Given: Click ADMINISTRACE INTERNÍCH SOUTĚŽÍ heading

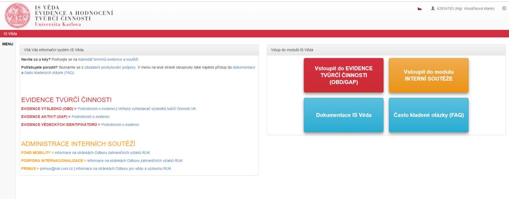Looking at the screenshot, I should 78,143.
